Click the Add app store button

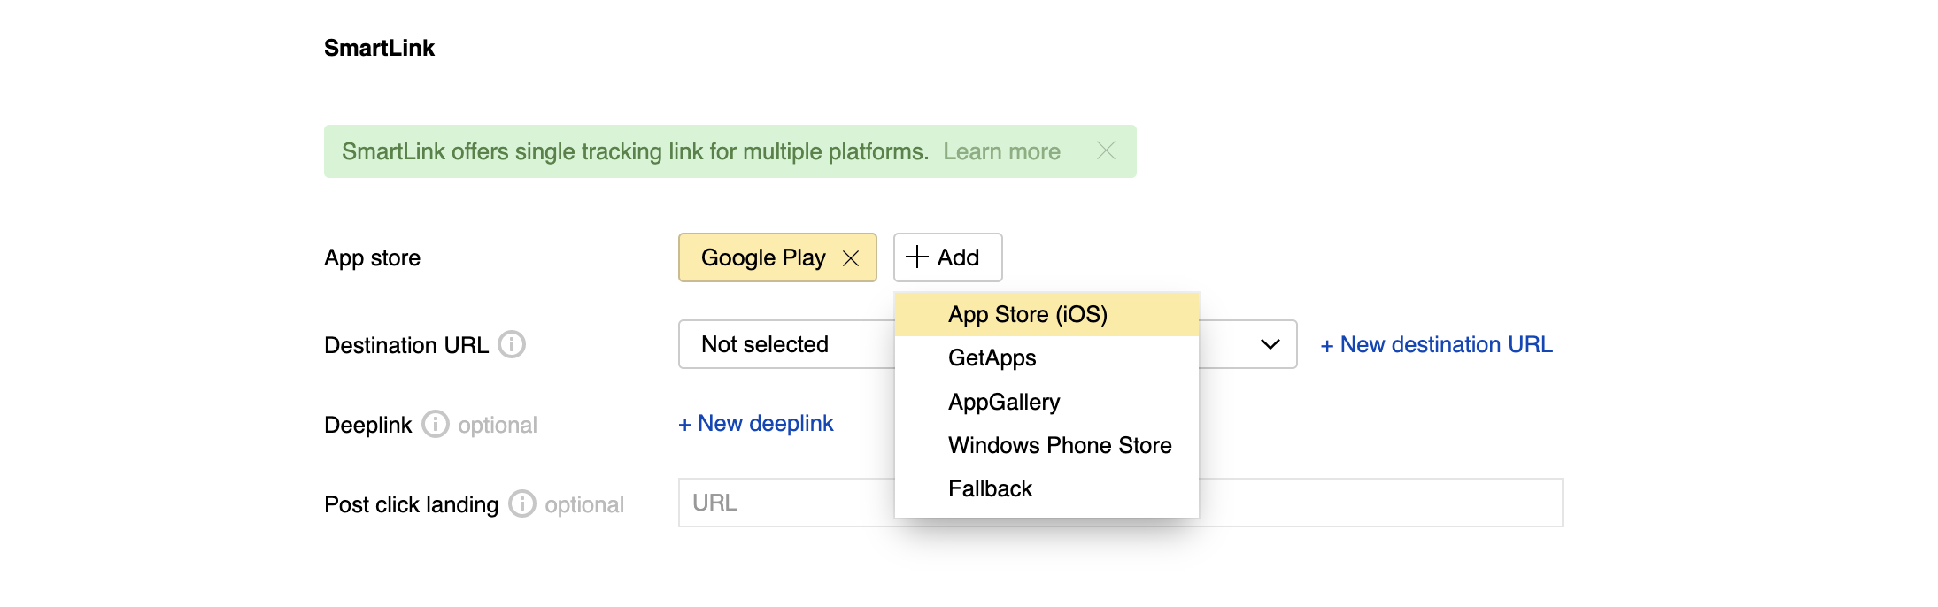click(x=947, y=257)
